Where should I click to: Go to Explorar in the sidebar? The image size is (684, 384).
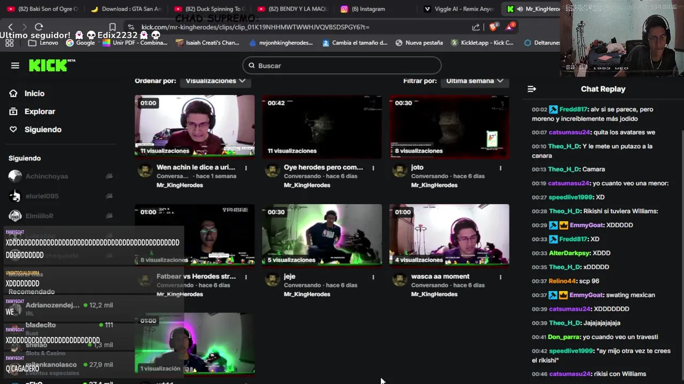(40, 111)
